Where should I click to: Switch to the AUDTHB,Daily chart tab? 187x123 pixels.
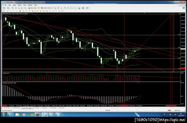tap(16, 108)
